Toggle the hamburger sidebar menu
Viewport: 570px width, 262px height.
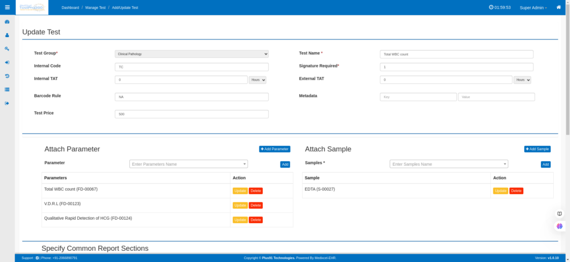[x=7, y=7]
